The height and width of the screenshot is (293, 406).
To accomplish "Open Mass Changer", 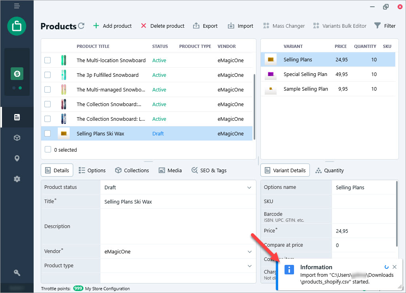I will (284, 26).
